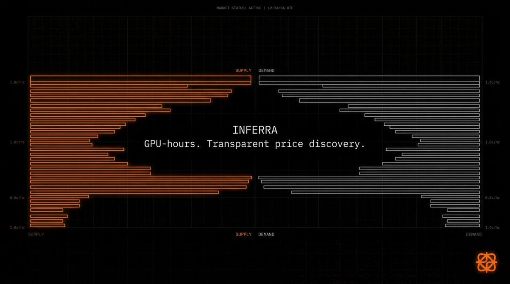Viewport: 510px width, 284px height.
Task: Click the topmost 1.0c/hr label on right axis
Action: (493, 82)
